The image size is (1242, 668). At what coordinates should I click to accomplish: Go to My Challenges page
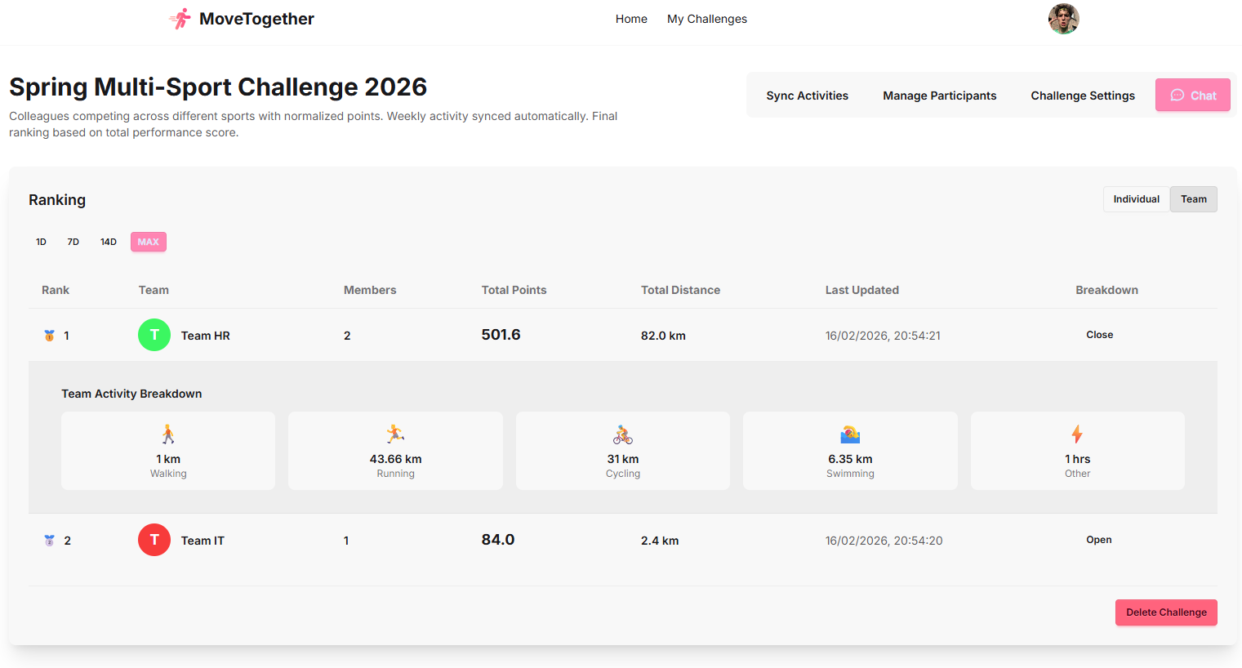[x=706, y=19]
